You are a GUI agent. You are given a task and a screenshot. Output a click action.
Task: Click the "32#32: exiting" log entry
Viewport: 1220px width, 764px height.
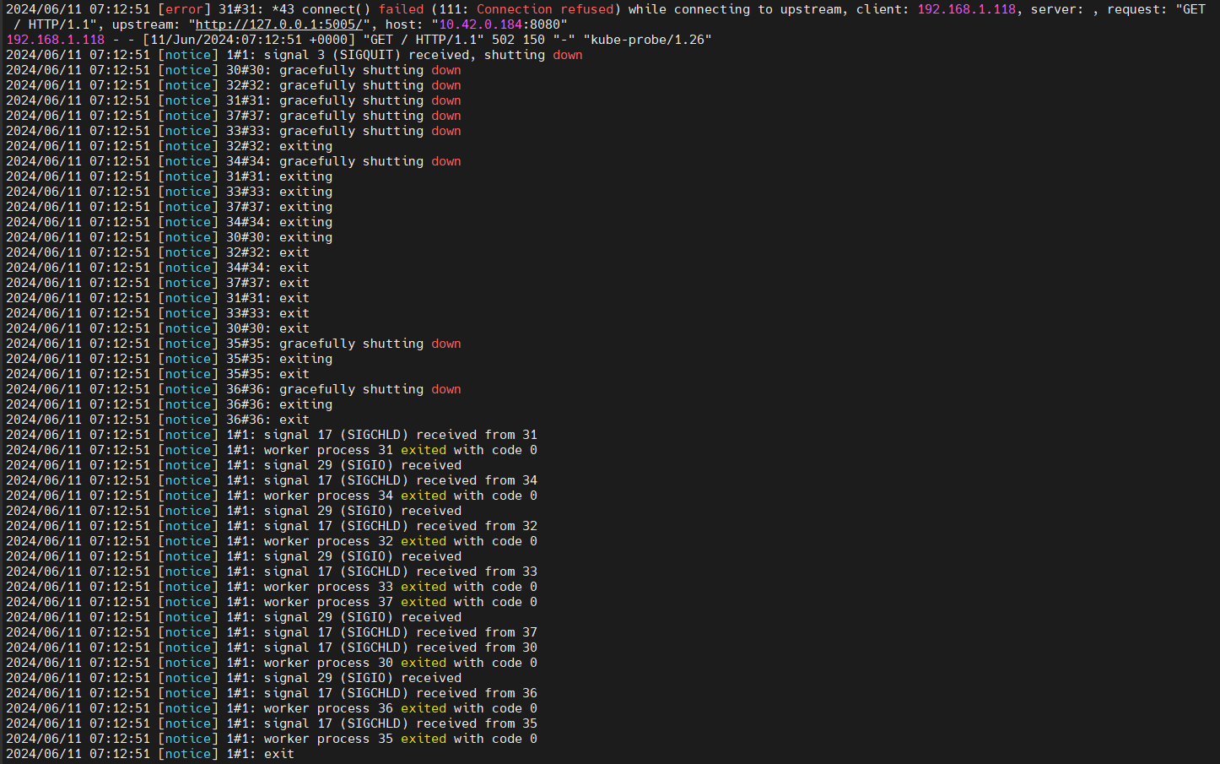pyautogui.click(x=279, y=146)
